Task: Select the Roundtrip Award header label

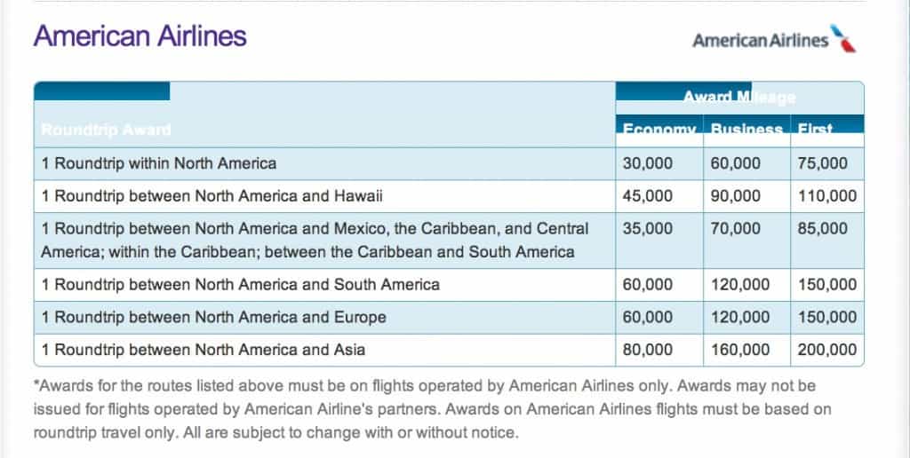Action: [106, 130]
